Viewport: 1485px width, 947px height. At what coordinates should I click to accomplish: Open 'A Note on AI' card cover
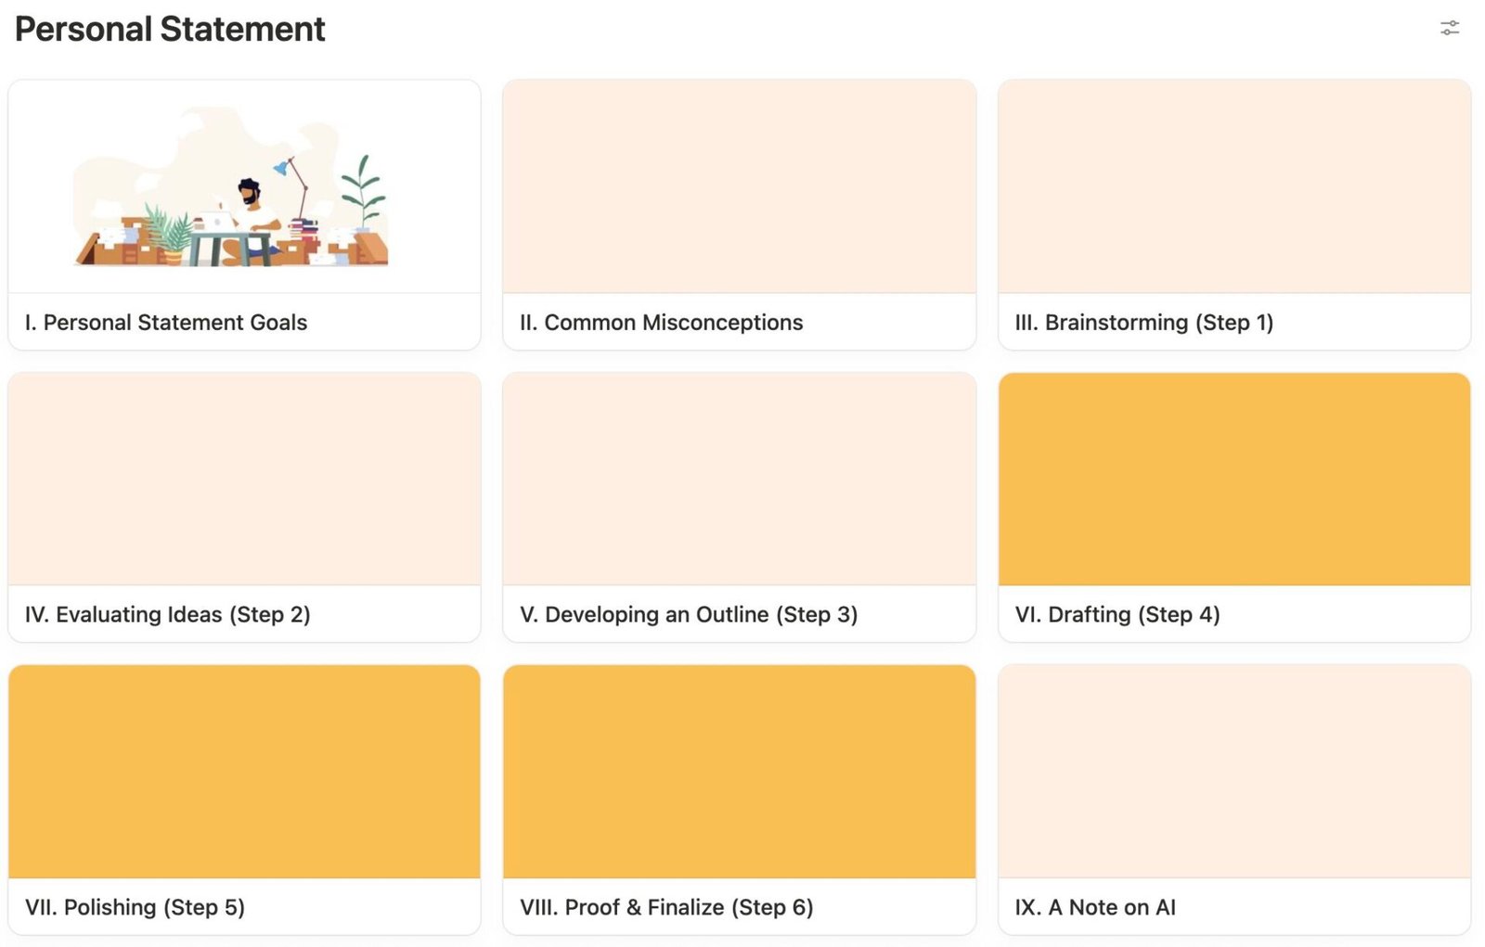click(x=1234, y=772)
